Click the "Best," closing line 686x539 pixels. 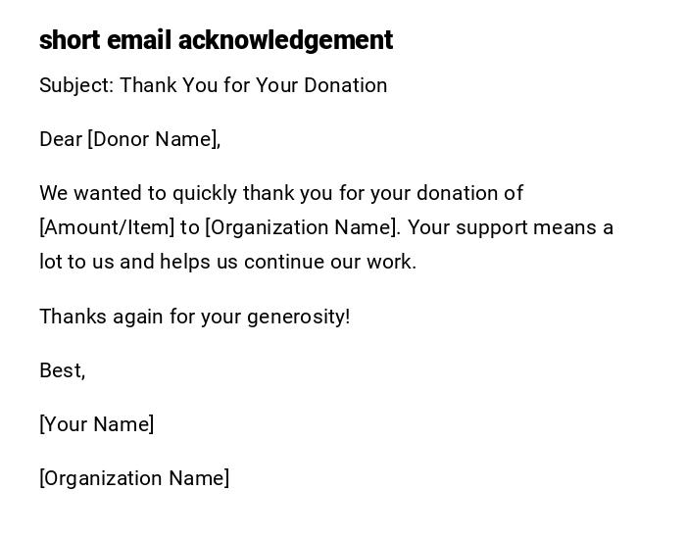62,370
